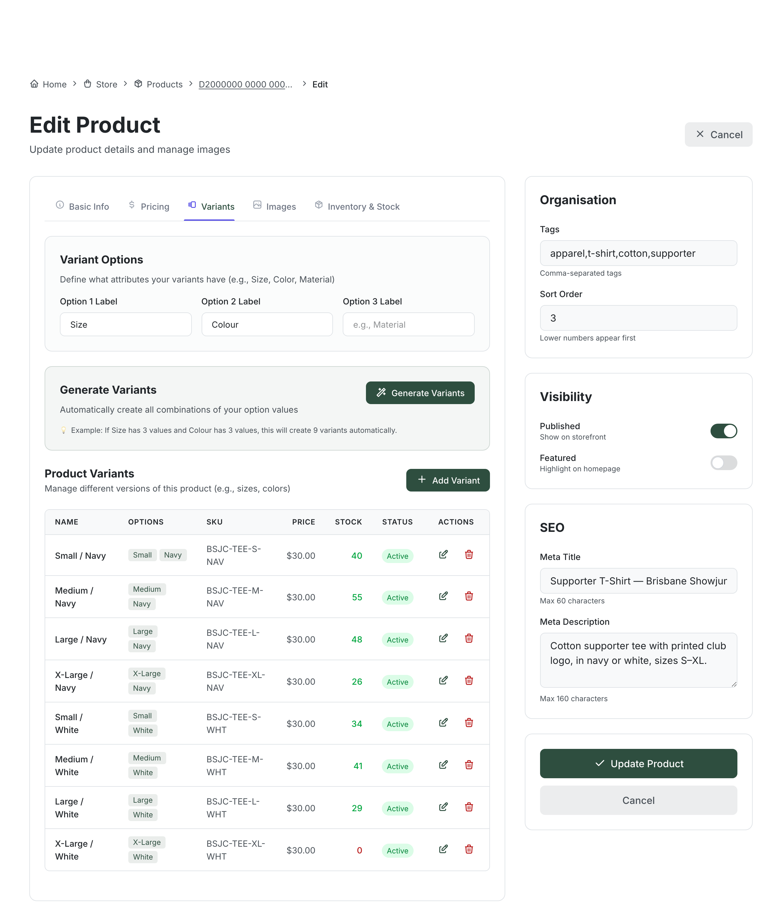Delete the Large / Navy variant
This screenshot has height=917, width=782.
(x=469, y=638)
